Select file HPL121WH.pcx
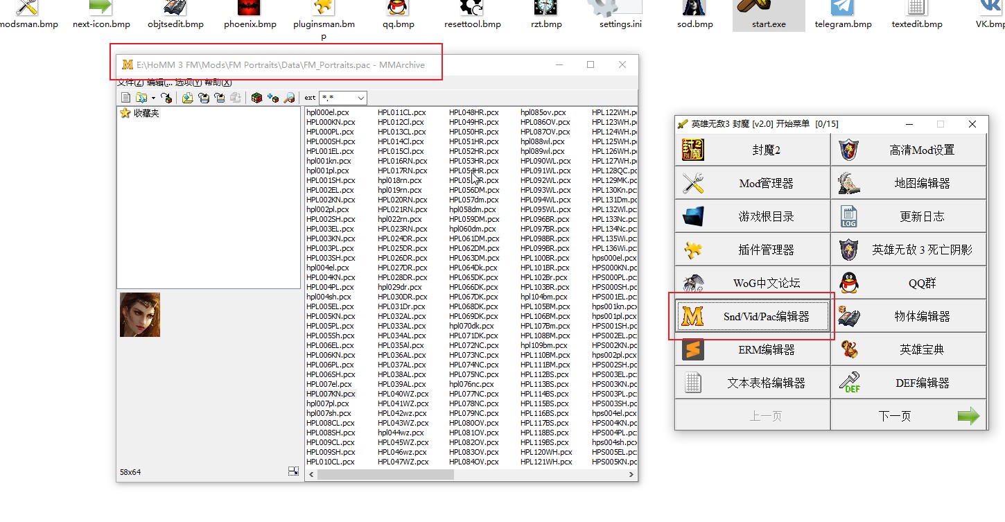This screenshot has width=1005, height=522. click(546, 462)
